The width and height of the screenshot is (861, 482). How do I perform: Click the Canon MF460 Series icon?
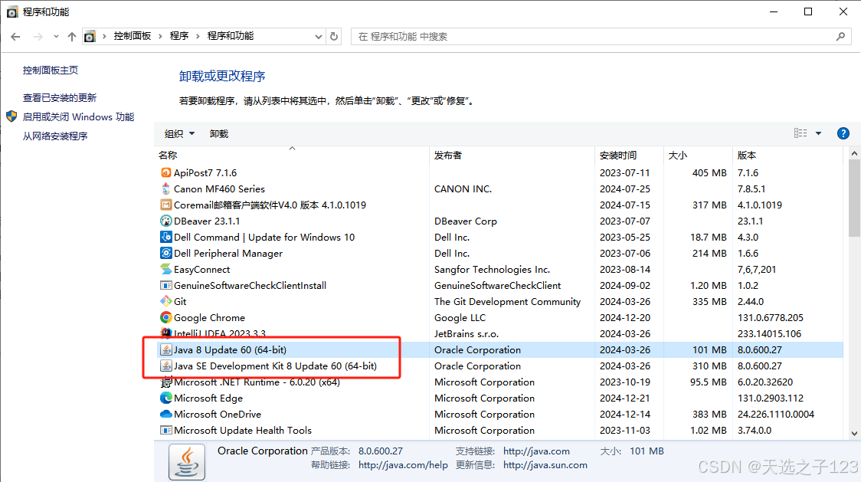coord(165,189)
